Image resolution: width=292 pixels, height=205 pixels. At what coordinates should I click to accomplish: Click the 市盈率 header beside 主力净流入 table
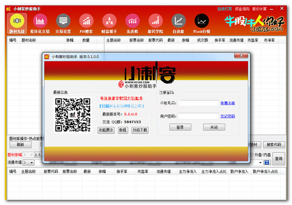point(143,171)
